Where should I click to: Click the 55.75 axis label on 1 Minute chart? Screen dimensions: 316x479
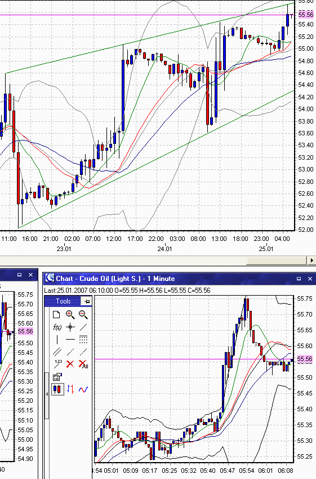click(305, 298)
